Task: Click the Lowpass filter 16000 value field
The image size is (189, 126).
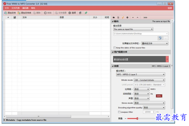Action: click(x=148, y=112)
